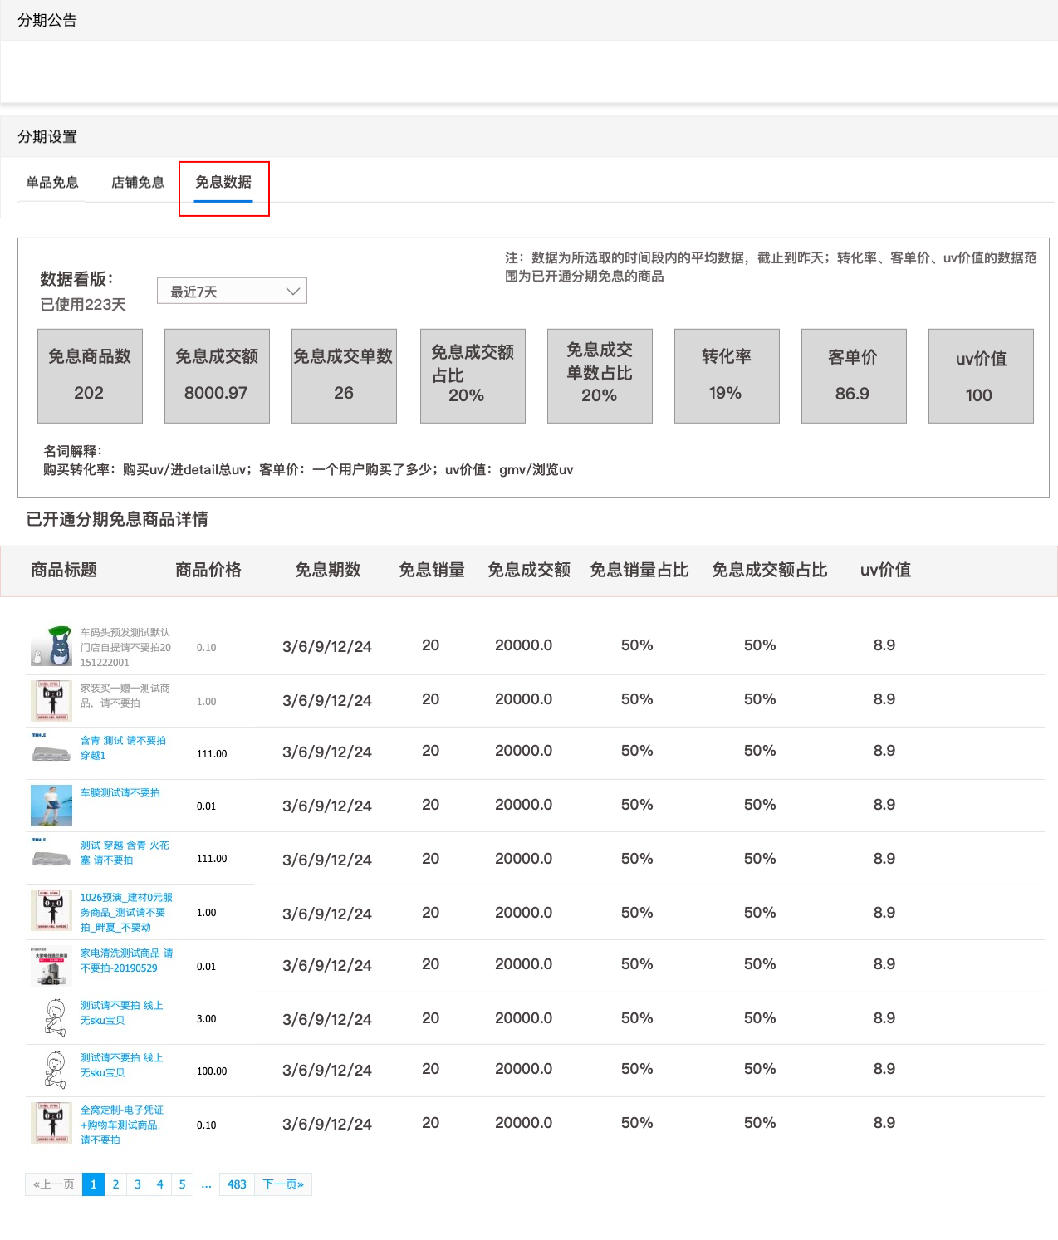This screenshot has width=1058, height=1240.
Task: Click thumbnail of 含青 测试 穿越1 product
Action: coord(51,752)
